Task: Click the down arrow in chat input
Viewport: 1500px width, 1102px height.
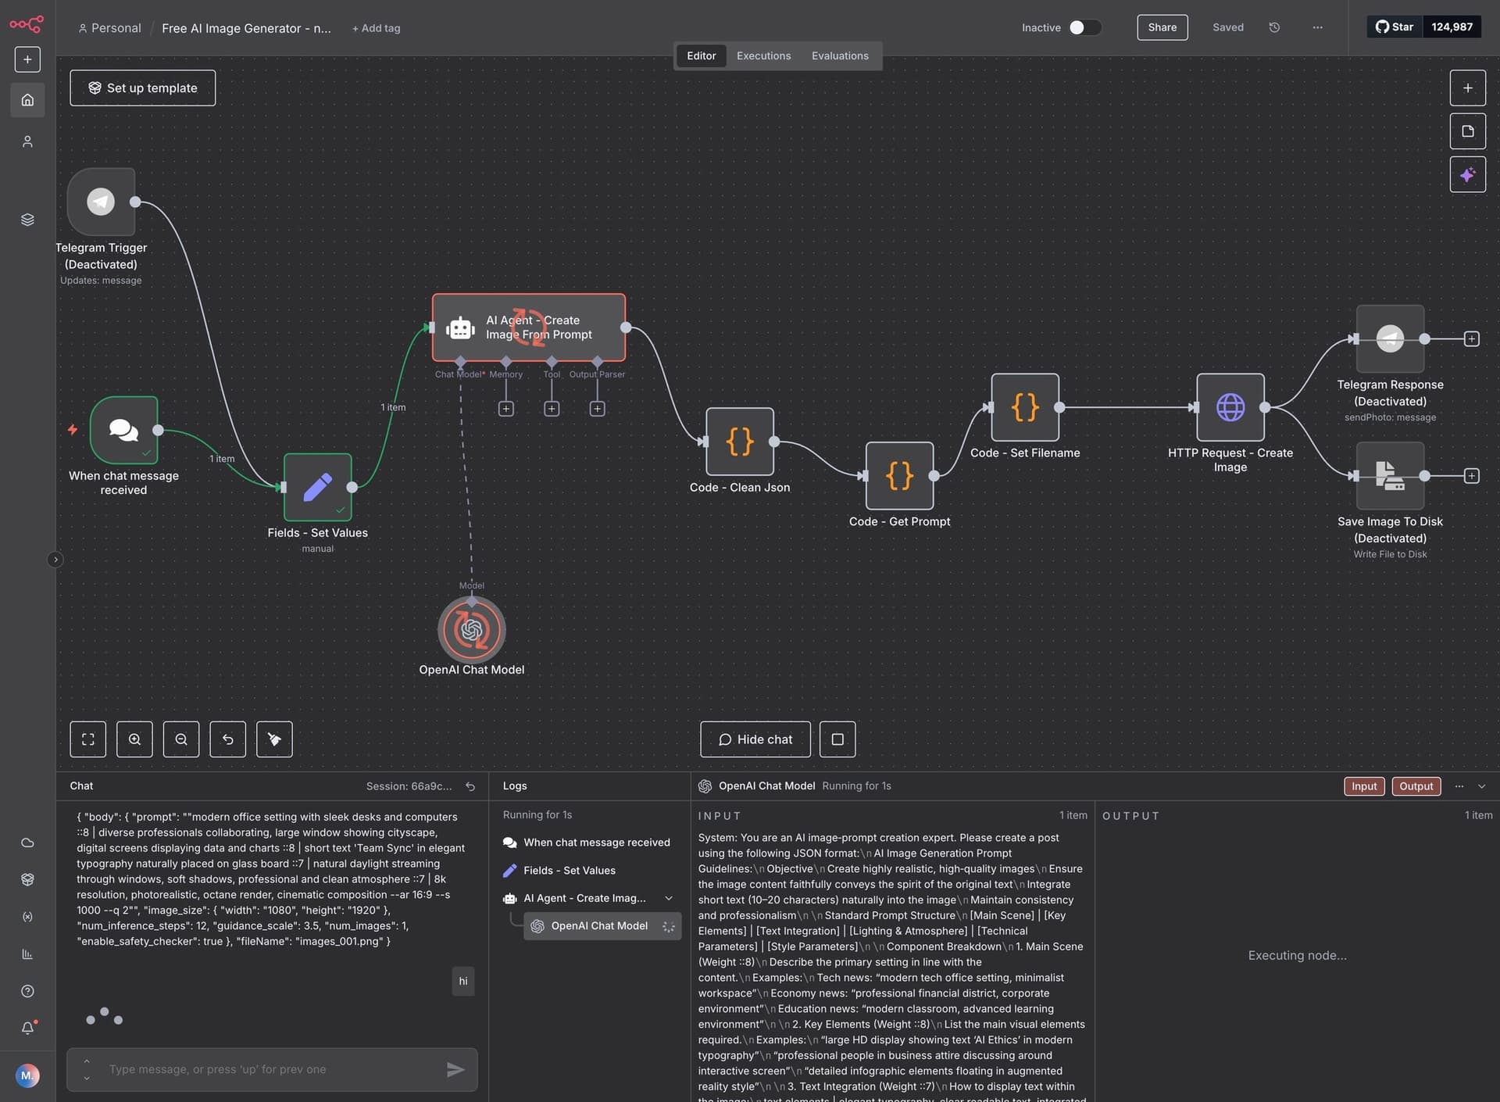Action: [x=87, y=1078]
